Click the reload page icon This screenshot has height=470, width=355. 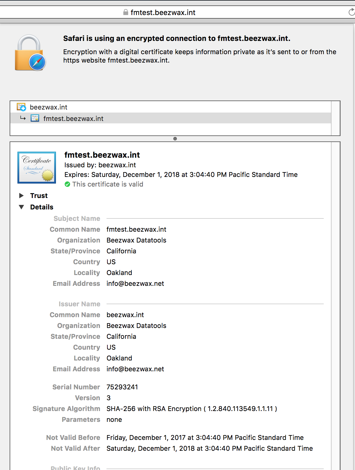click(x=351, y=12)
